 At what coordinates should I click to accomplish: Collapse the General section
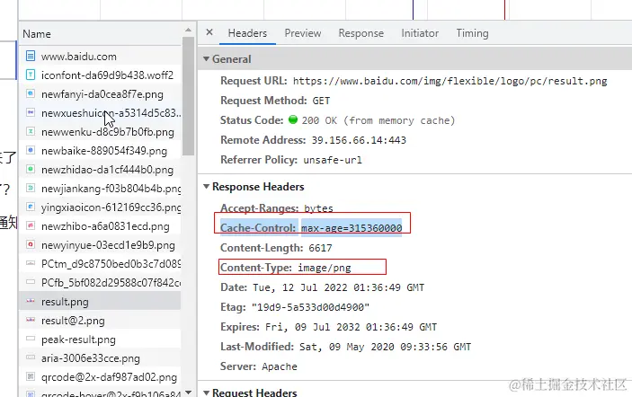[x=207, y=58]
